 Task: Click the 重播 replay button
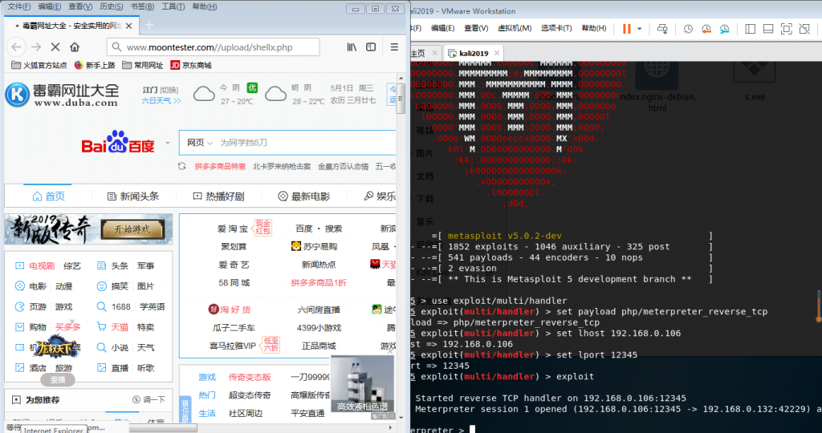click(x=58, y=379)
